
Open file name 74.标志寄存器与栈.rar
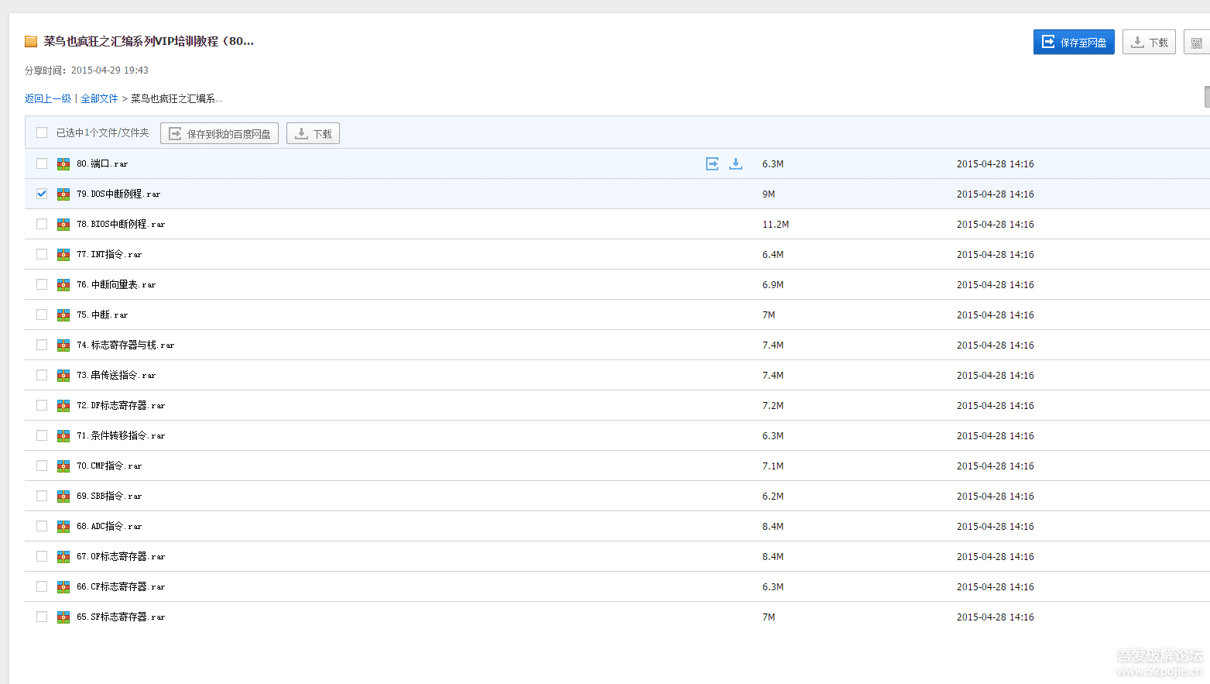125,345
